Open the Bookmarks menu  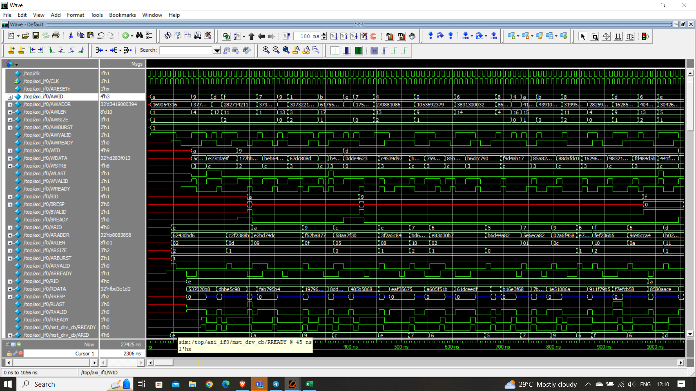[x=122, y=15]
